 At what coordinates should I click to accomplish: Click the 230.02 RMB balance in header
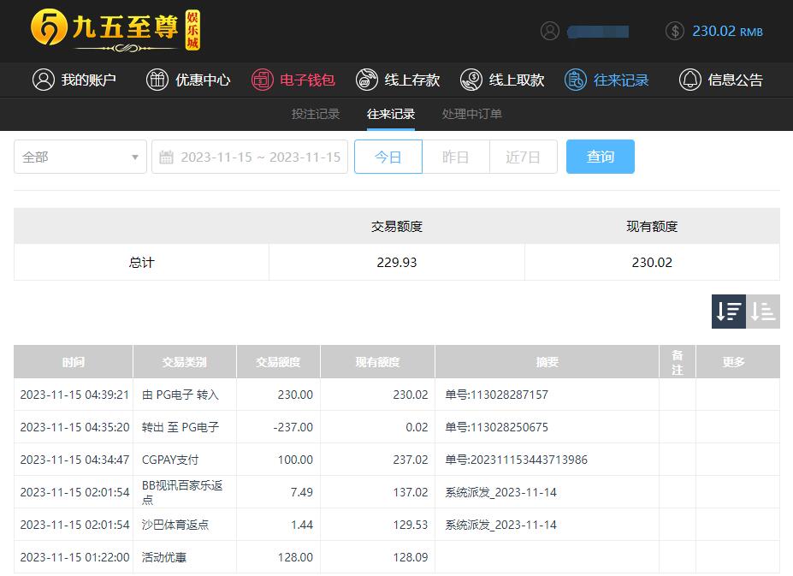pos(727,32)
